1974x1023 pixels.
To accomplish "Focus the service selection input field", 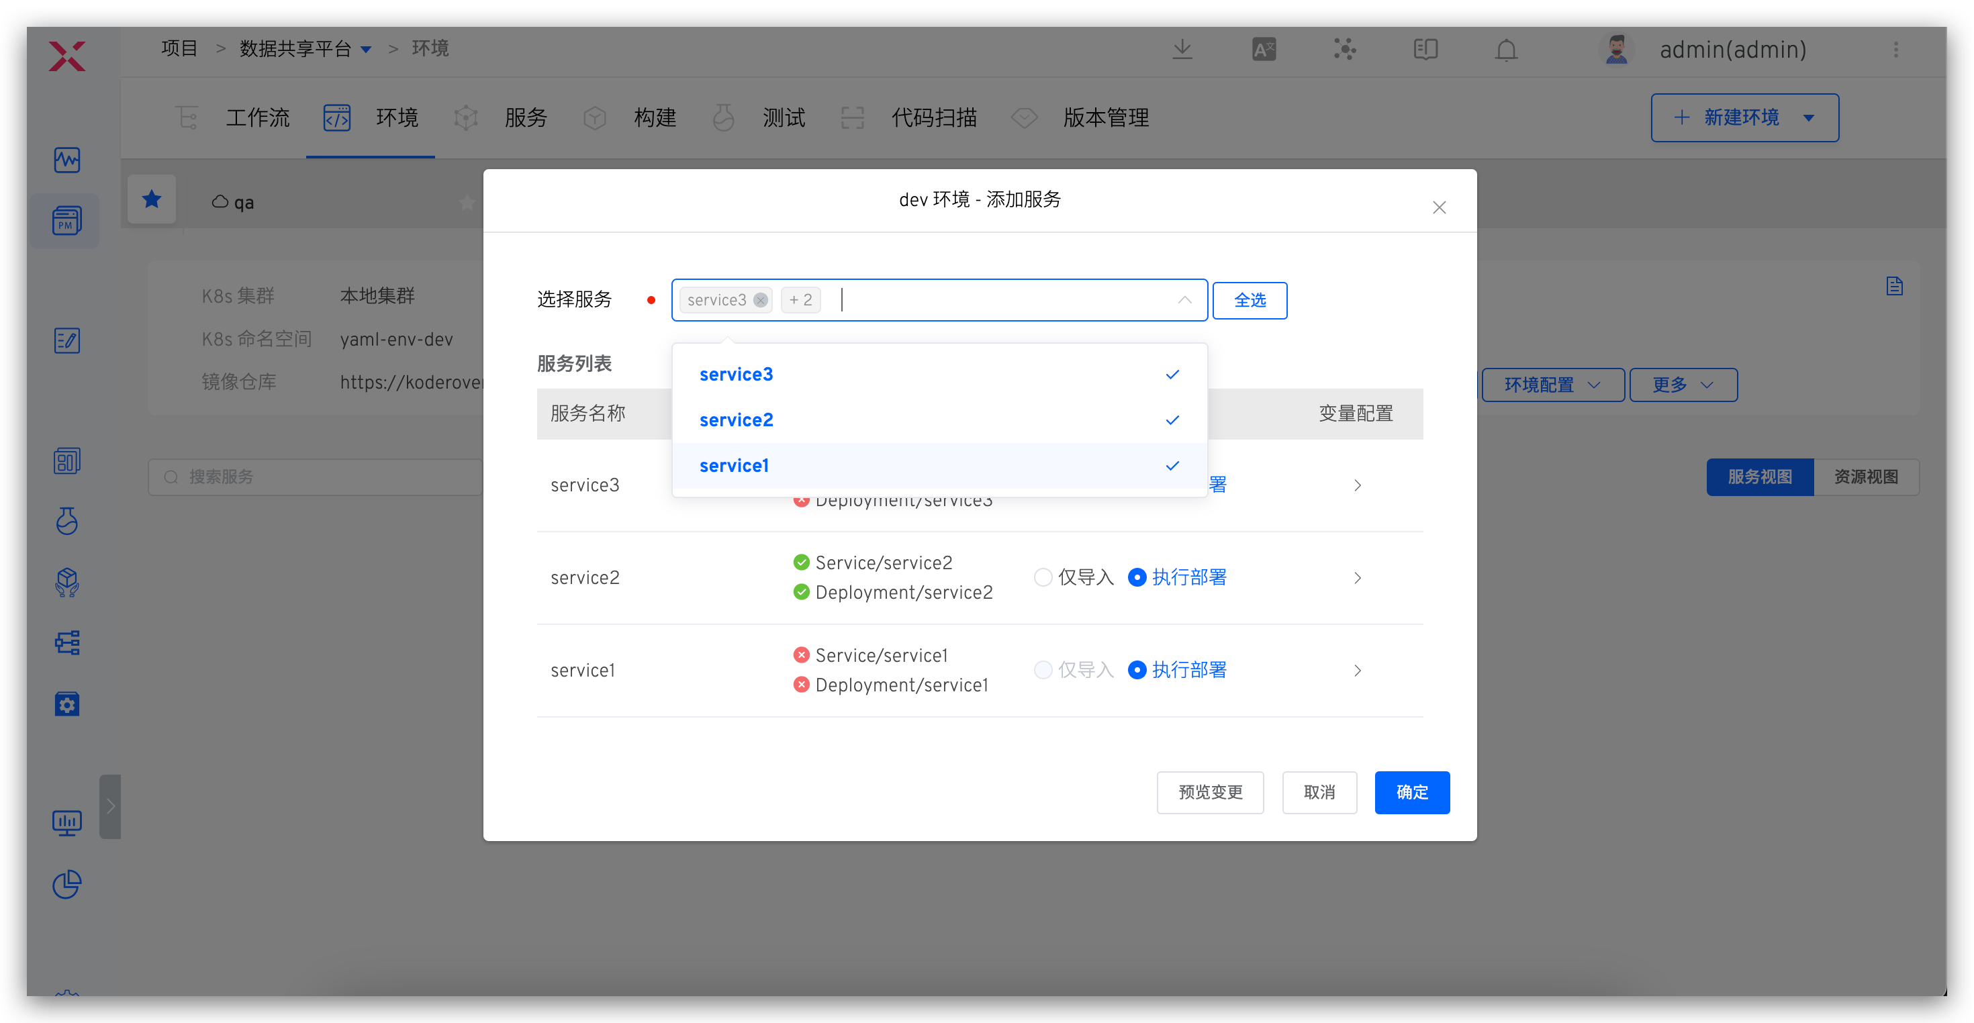I will pos(939,300).
